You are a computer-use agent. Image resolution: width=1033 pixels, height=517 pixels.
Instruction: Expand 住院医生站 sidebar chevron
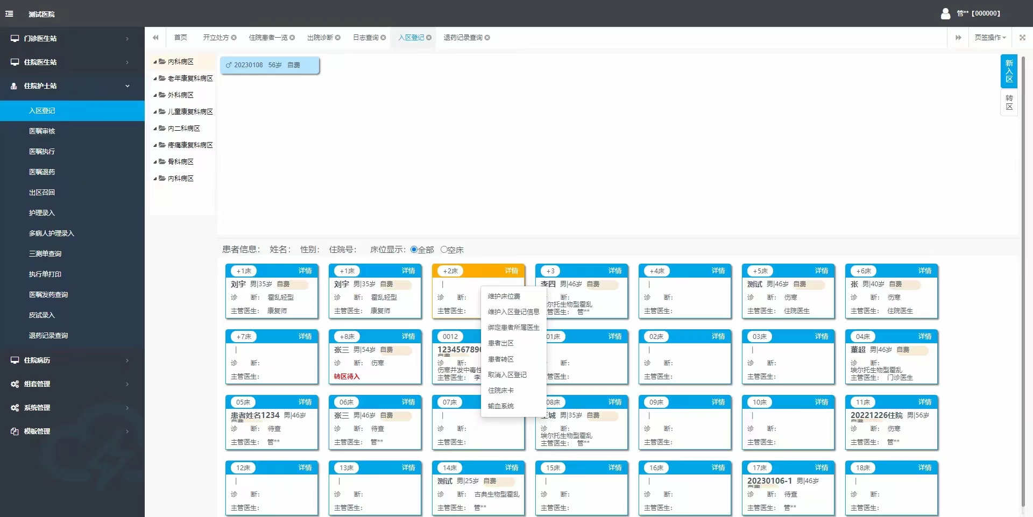click(128, 62)
